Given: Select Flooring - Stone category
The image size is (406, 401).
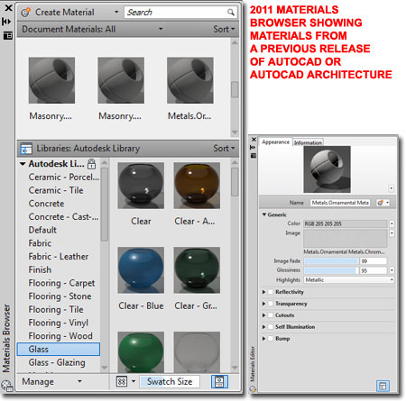Looking at the screenshot, I should coord(60,296).
